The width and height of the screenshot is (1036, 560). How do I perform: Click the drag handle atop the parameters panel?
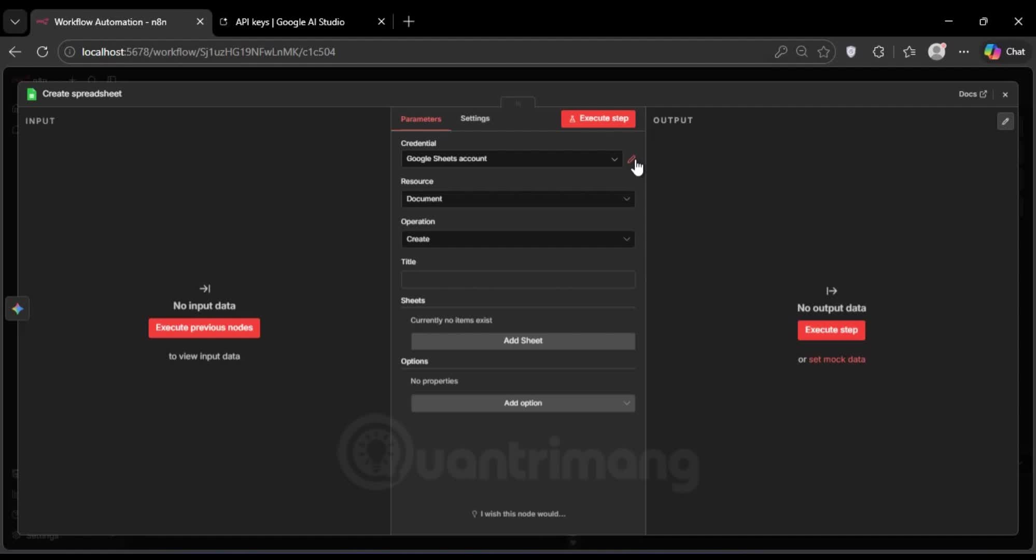[x=517, y=103]
